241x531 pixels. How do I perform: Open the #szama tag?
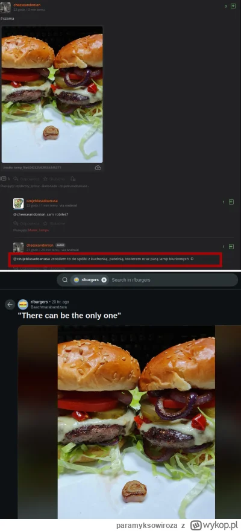[7, 19]
